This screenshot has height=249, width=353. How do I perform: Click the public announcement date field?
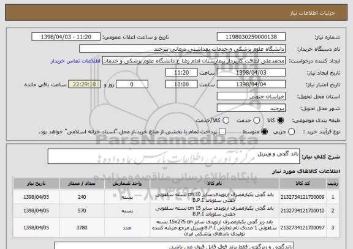click(x=66, y=37)
